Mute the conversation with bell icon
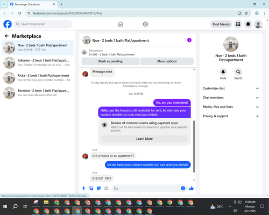This screenshot has height=215, width=269. click(x=223, y=72)
